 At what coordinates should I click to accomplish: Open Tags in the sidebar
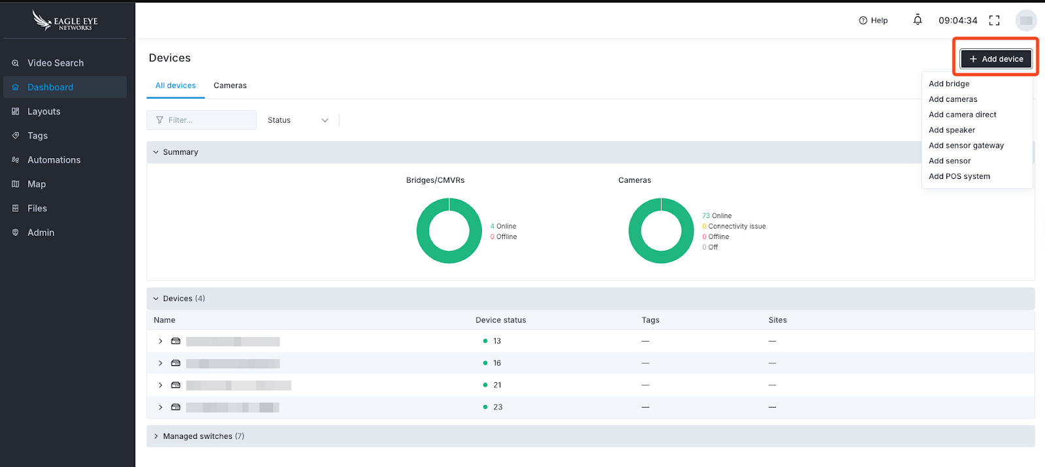[37, 136]
